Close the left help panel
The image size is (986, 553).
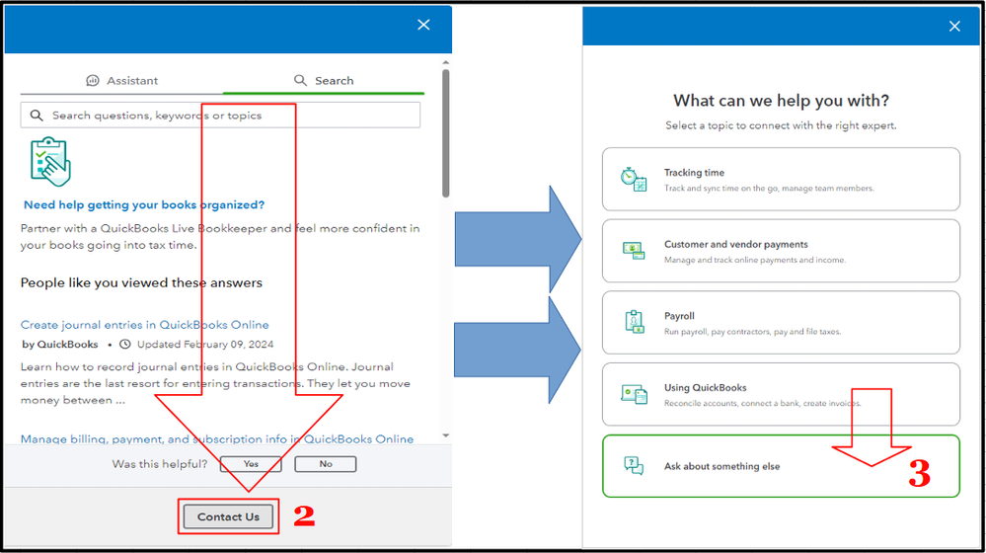pos(423,25)
